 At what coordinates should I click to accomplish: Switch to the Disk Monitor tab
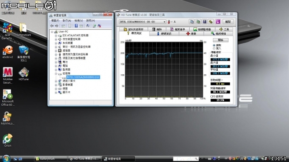click(x=202, y=29)
